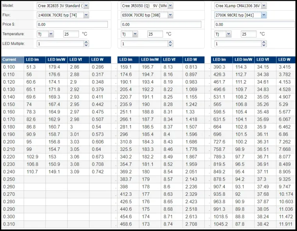The image size is (297, 231).
Task: Open the Cree XLamp CMA1306 36V model dropdown
Action: click(x=264, y=5)
